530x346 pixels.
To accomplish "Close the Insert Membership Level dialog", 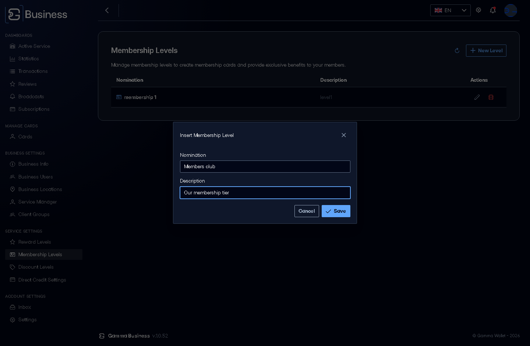I will click(344, 135).
